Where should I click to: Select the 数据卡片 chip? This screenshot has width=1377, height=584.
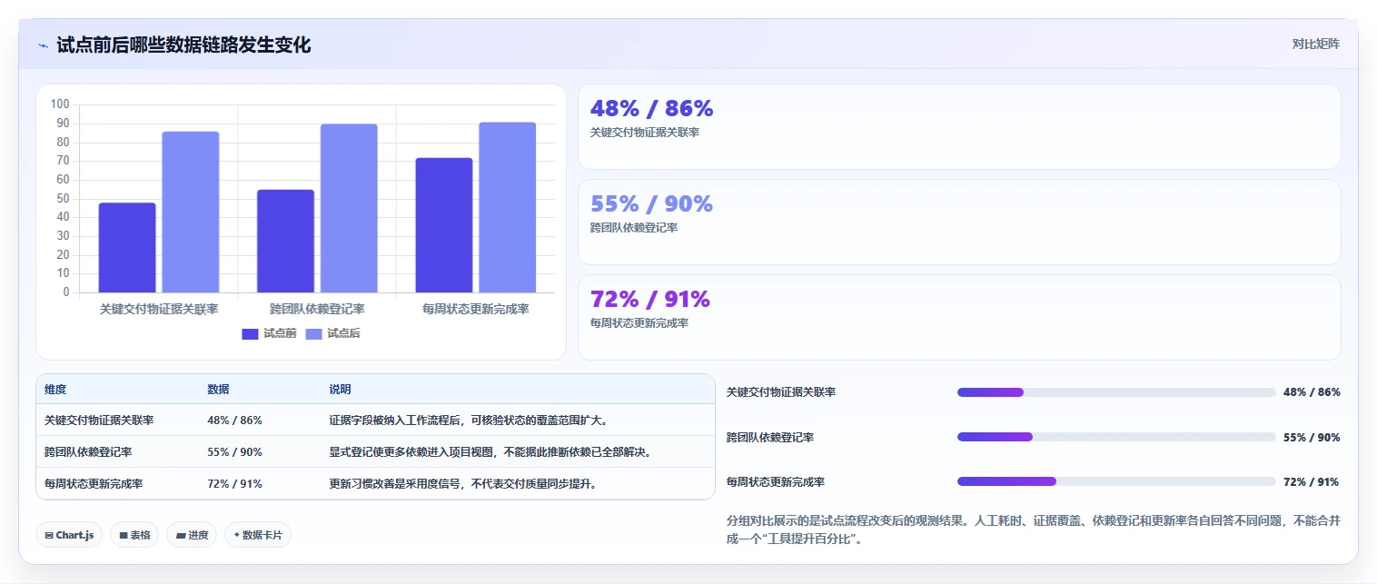(x=258, y=535)
